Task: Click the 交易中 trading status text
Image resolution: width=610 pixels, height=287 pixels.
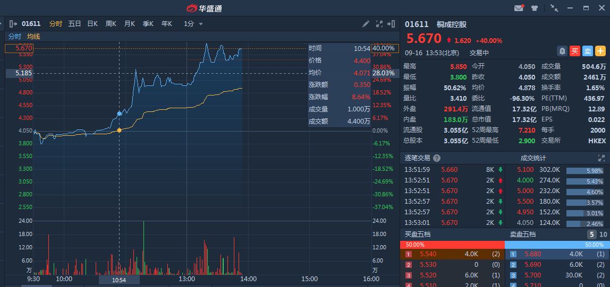Action: [479, 53]
